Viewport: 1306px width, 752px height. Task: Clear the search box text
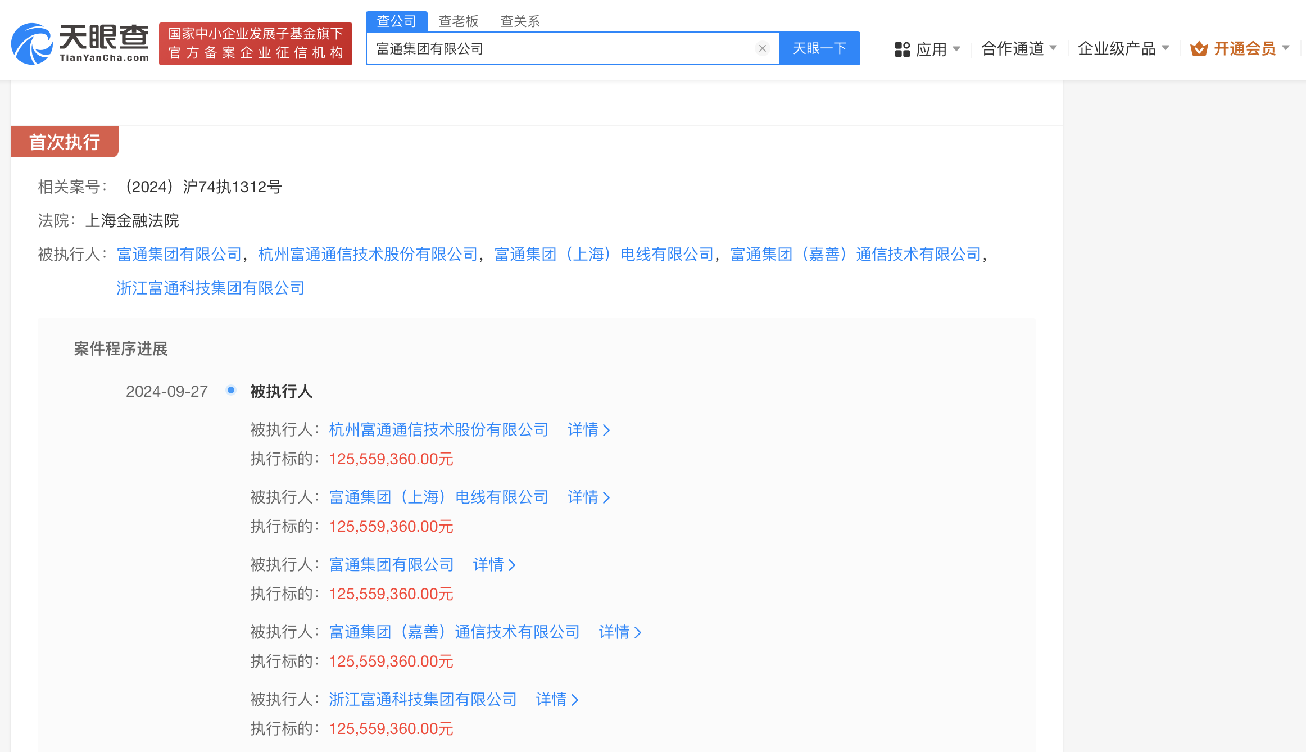(762, 48)
